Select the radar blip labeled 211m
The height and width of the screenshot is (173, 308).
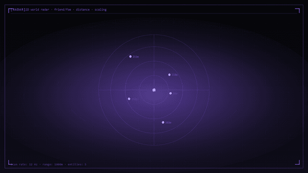click(x=130, y=57)
